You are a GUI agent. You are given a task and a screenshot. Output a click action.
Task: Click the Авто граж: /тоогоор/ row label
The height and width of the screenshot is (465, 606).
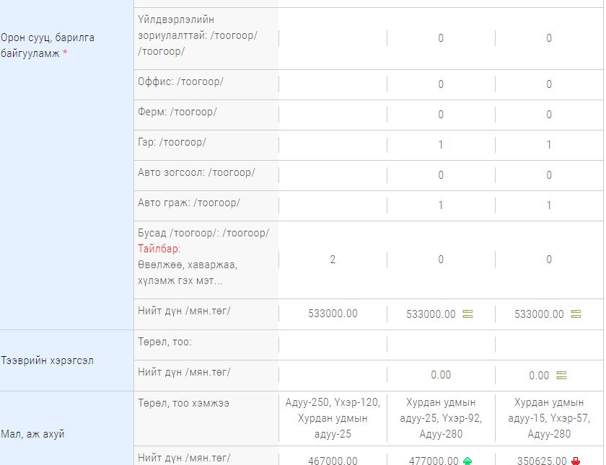tap(189, 203)
